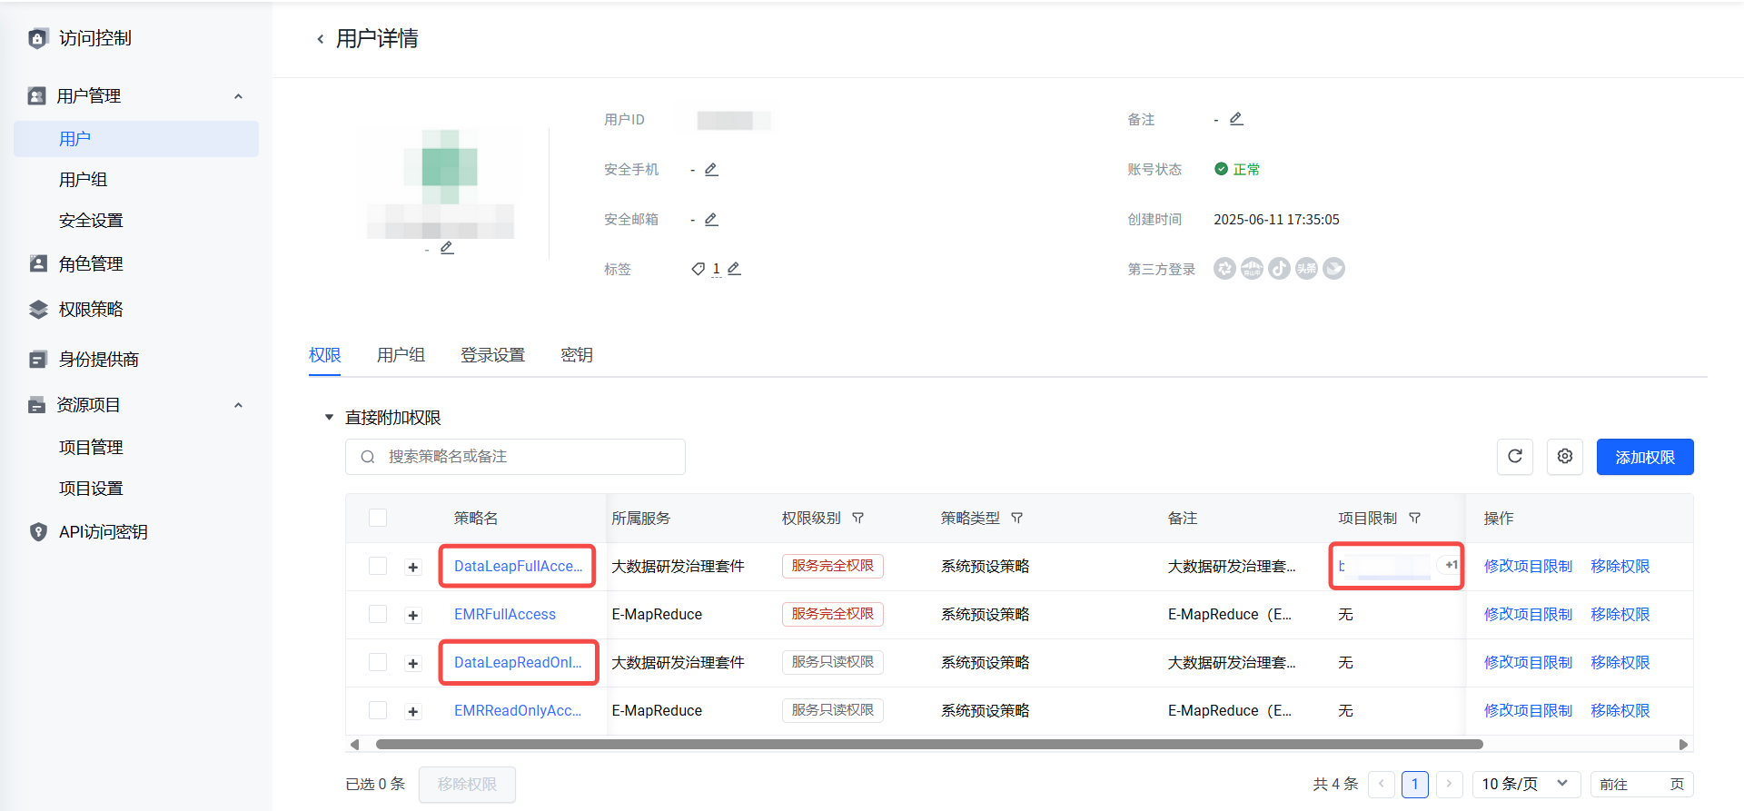Switch to the 登录设置 tab
The image size is (1744, 811).
pos(492,355)
